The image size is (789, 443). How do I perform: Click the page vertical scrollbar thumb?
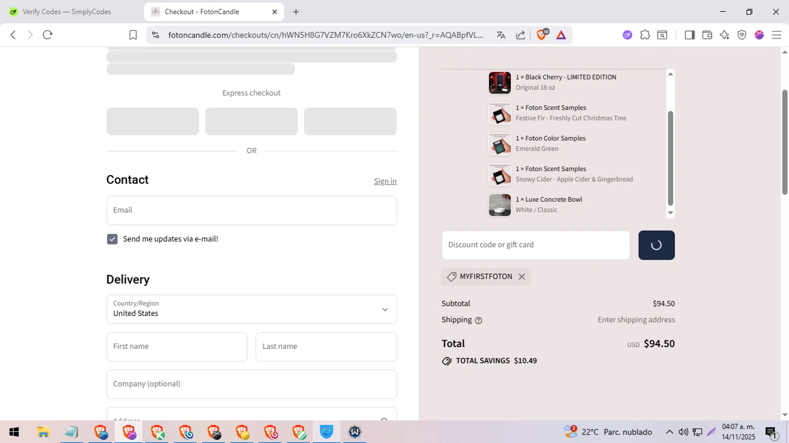pyautogui.click(x=784, y=142)
